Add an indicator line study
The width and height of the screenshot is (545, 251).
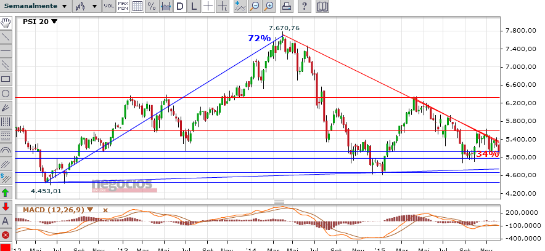click(x=240, y=6)
